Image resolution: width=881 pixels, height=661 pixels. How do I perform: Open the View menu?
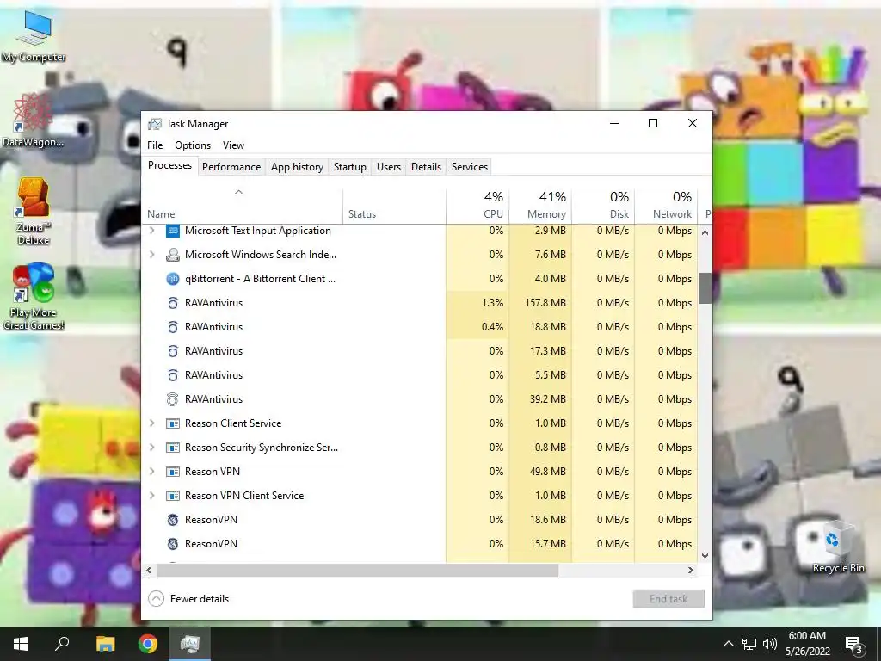pyautogui.click(x=233, y=145)
